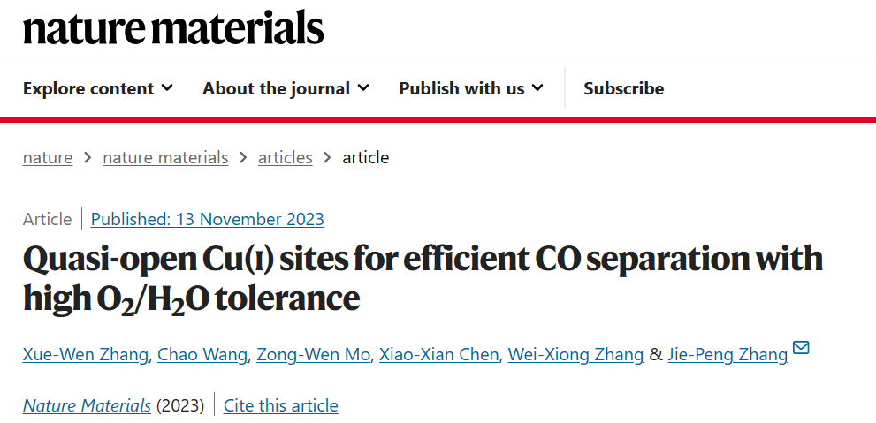Select author Zong-Wen Mo
The image size is (876, 423).
coord(313,354)
